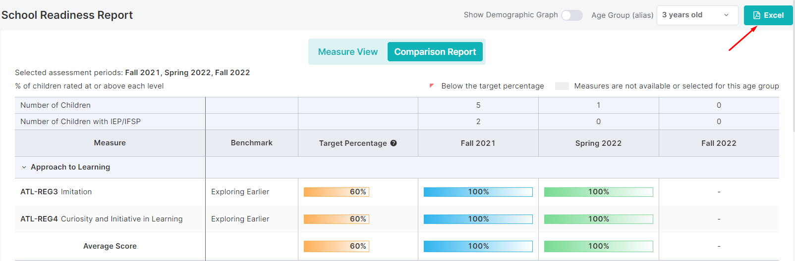Image resolution: width=795 pixels, height=261 pixels.
Task: Click the Excel export file icon
Action: click(756, 15)
